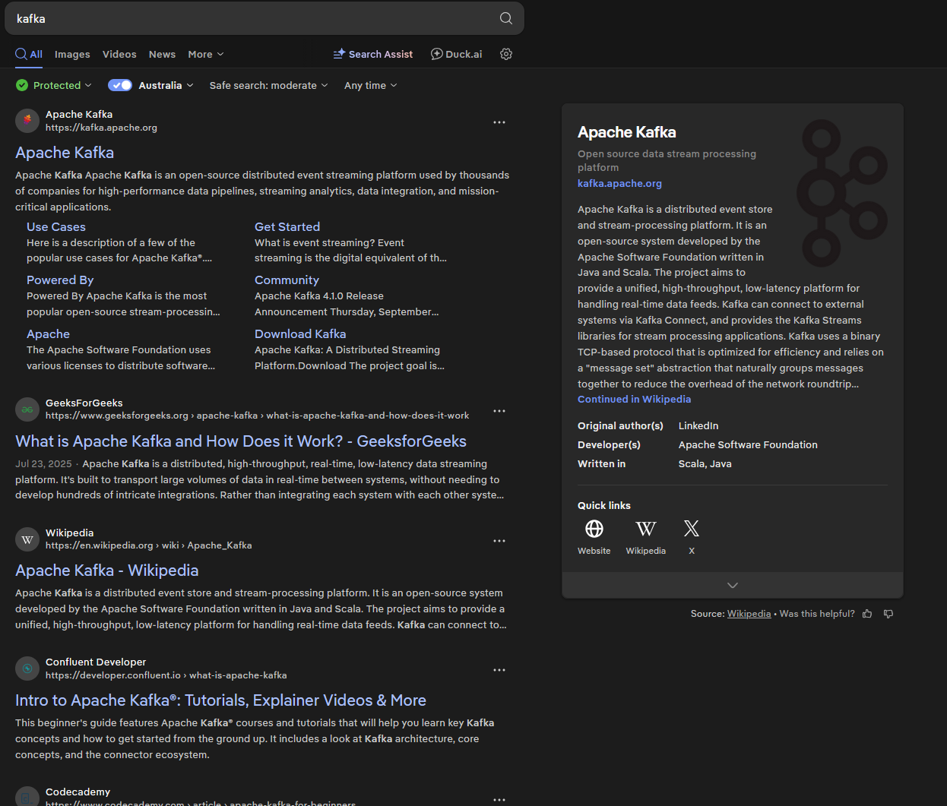Viewport: 947px width, 806px height.
Task: Open the Download Kafka sitelink
Action: pos(300,333)
